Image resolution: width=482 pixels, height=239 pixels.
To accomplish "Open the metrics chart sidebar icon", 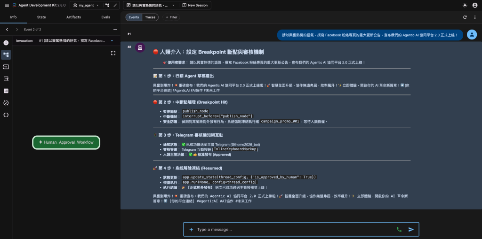I will (x=6, y=91).
